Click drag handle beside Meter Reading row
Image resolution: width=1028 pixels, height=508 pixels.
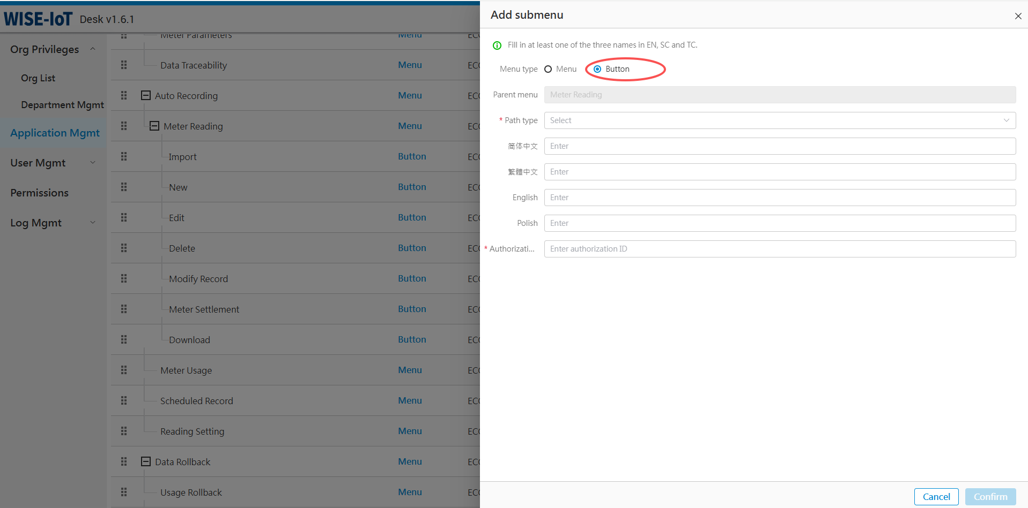click(x=124, y=126)
